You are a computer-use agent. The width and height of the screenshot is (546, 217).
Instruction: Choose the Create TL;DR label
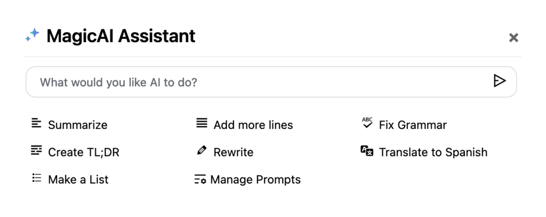click(84, 152)
